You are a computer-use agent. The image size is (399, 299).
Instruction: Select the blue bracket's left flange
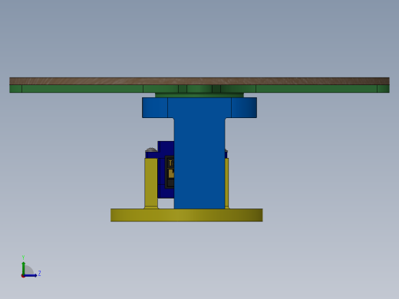click(x=155, y=107)
